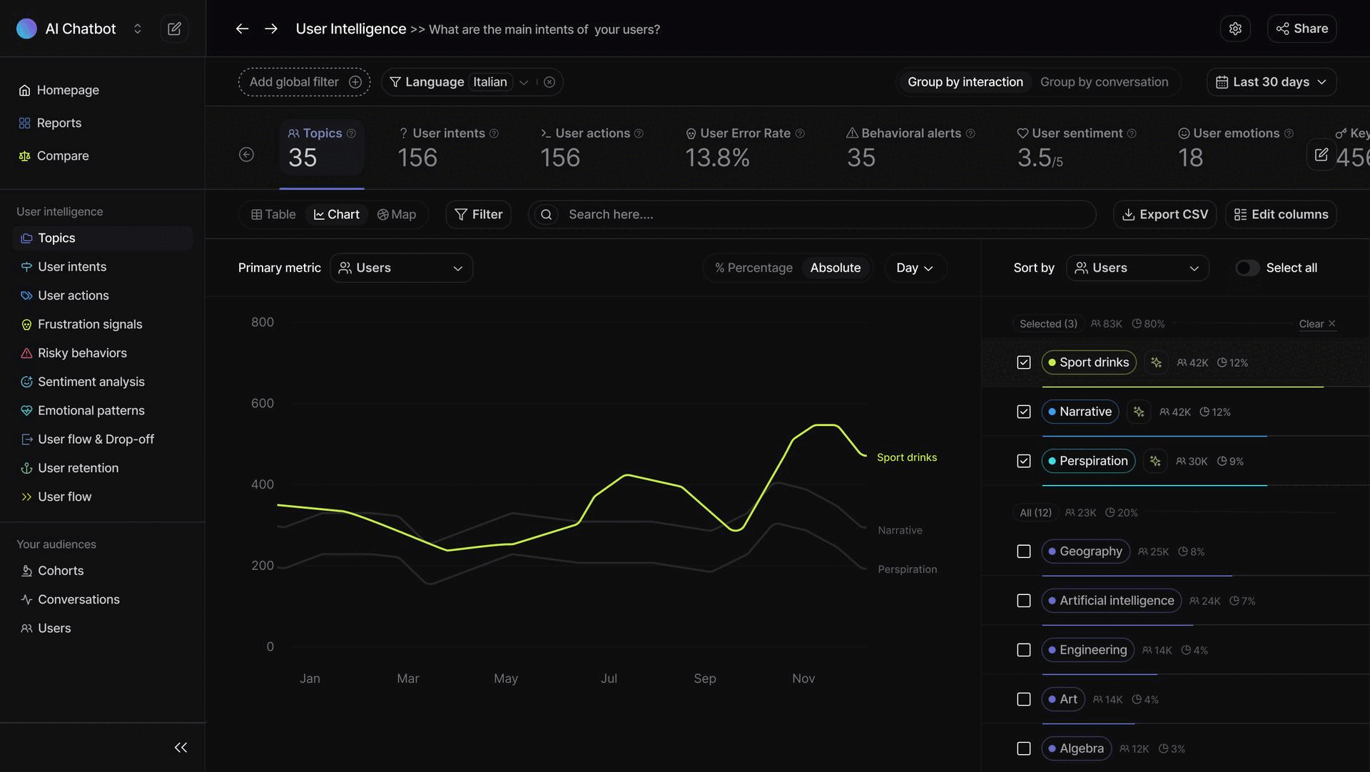Click the new chat compose icon
The height and width of the screenshot is (772, 1370).
point(174,29)
